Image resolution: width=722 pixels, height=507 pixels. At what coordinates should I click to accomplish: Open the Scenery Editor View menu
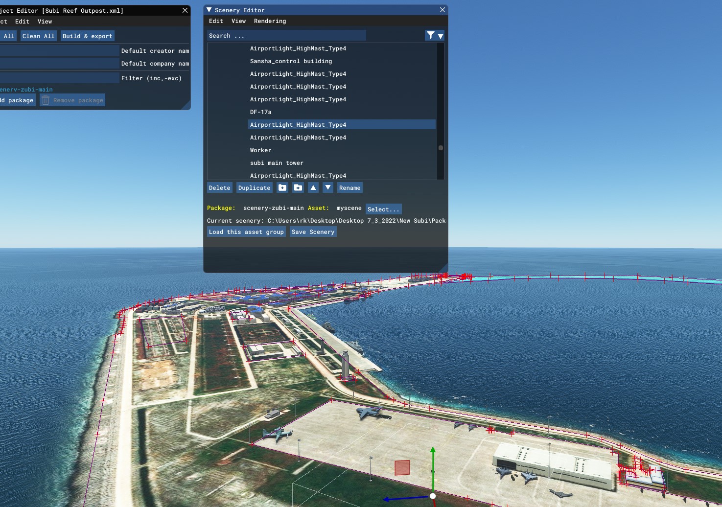238,21
